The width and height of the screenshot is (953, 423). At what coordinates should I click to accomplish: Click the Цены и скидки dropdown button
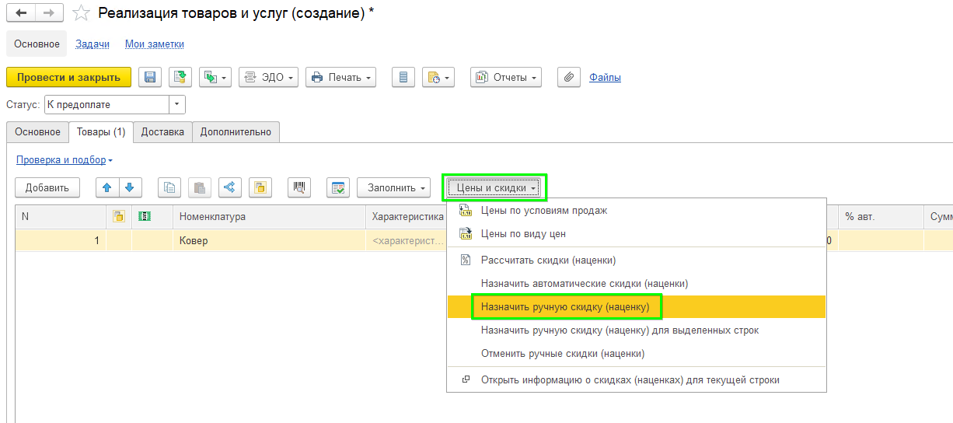495,187
